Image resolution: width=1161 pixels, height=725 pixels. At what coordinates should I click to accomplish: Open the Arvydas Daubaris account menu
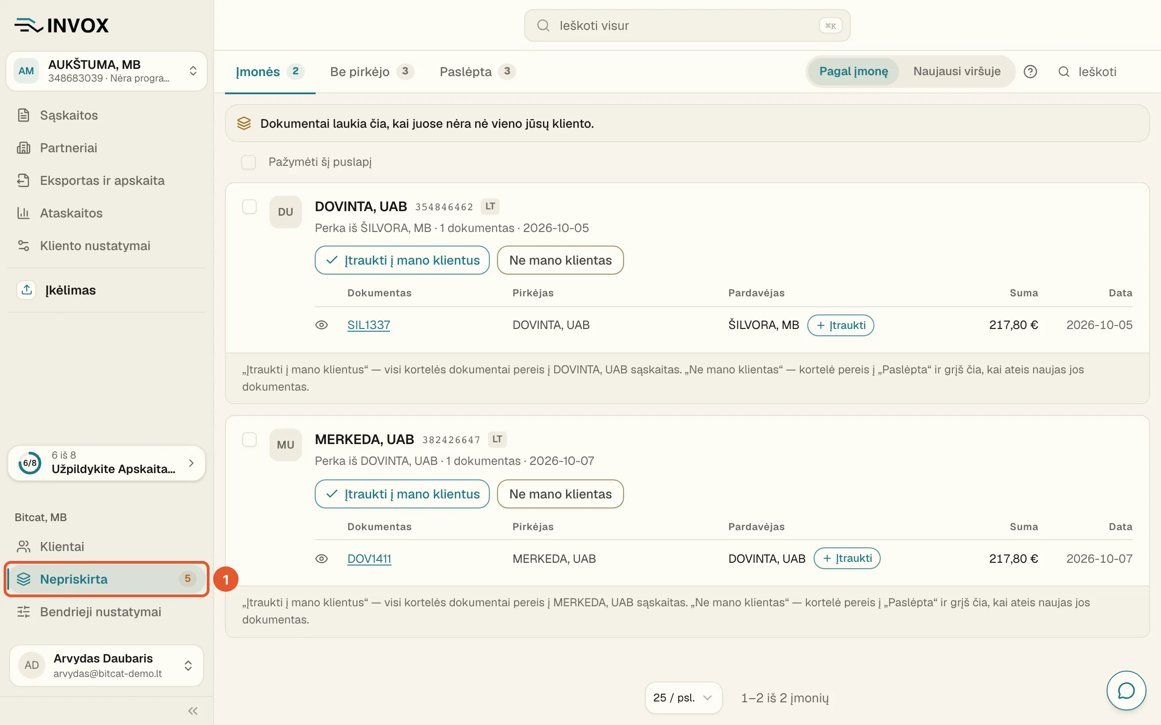click(107, 665)
